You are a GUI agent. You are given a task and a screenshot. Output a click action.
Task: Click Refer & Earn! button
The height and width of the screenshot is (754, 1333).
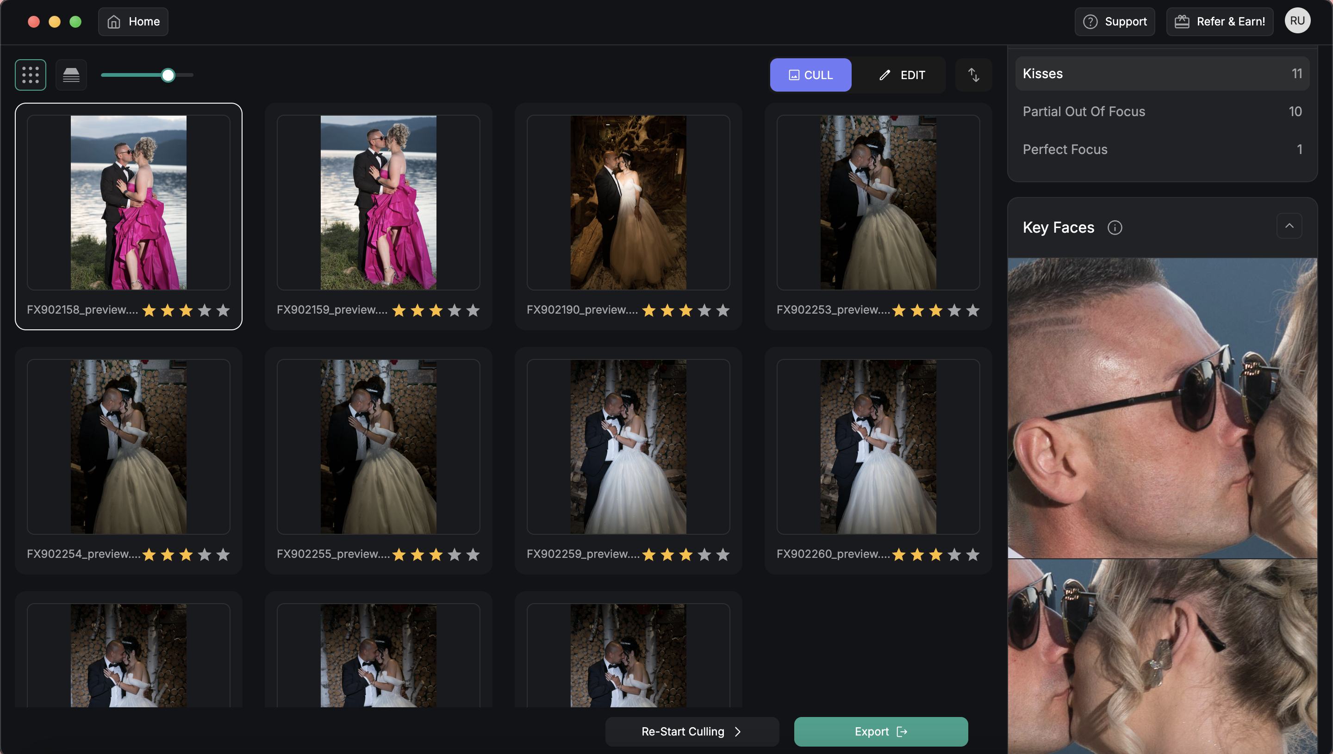click(1220, 22)
